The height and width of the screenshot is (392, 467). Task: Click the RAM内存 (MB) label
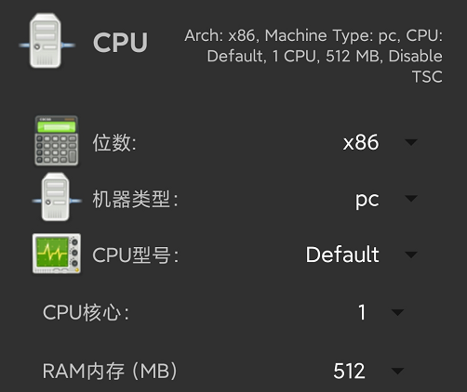[110, 371]
